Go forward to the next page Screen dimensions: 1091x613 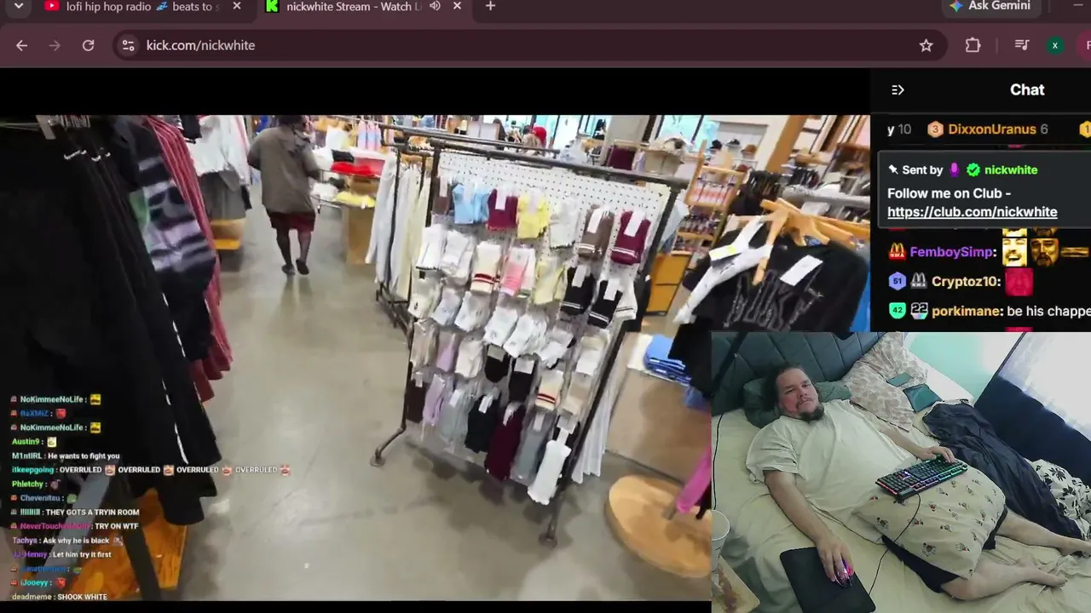(x=55, y=45)
